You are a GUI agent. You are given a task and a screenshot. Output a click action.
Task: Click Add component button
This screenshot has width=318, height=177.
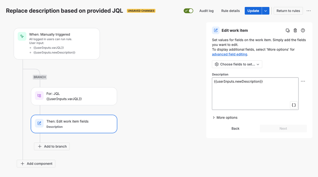pyautogui.click(x=36, y=163)
